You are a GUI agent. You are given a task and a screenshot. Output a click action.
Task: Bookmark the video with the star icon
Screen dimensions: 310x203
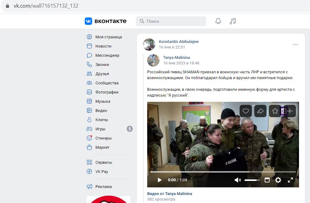coord(275,111)
